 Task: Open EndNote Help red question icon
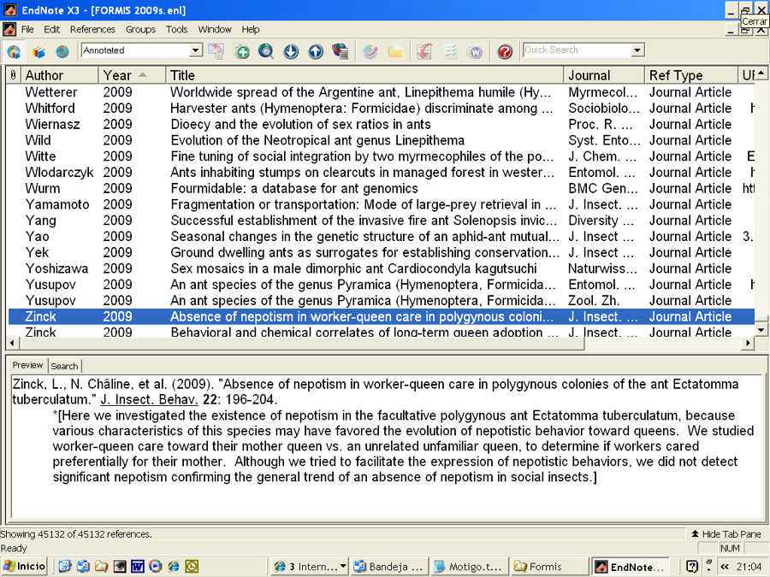click(504, 51)
